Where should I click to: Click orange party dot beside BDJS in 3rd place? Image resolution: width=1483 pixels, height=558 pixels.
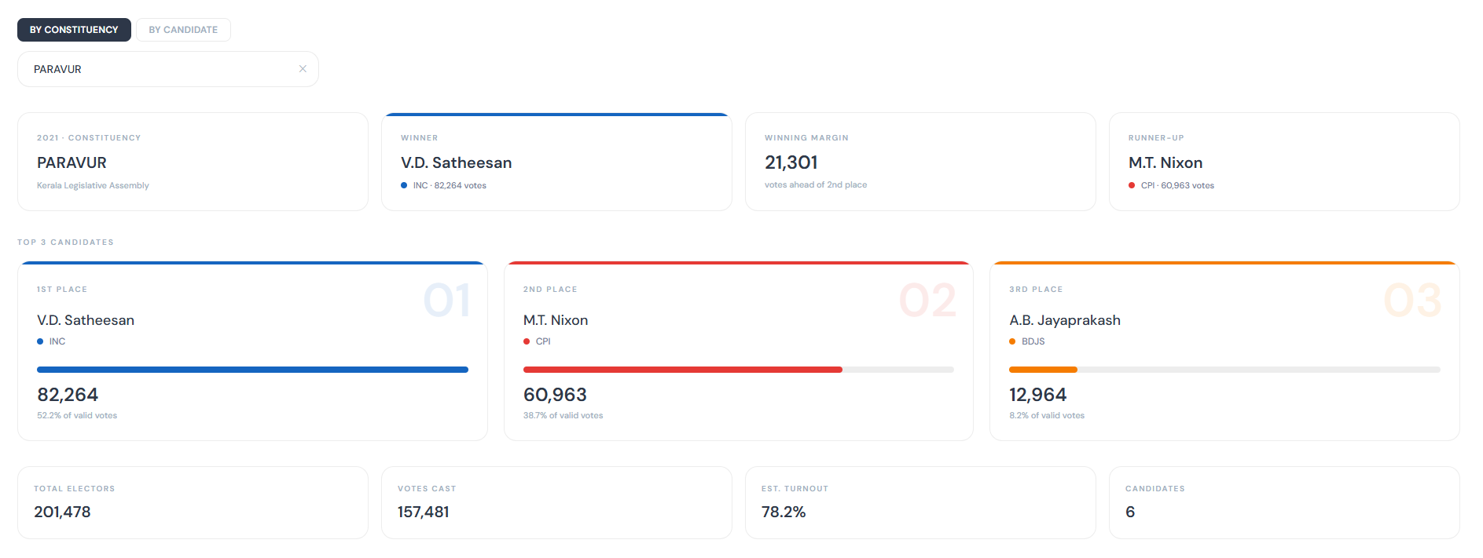[x=1012, y=341]
